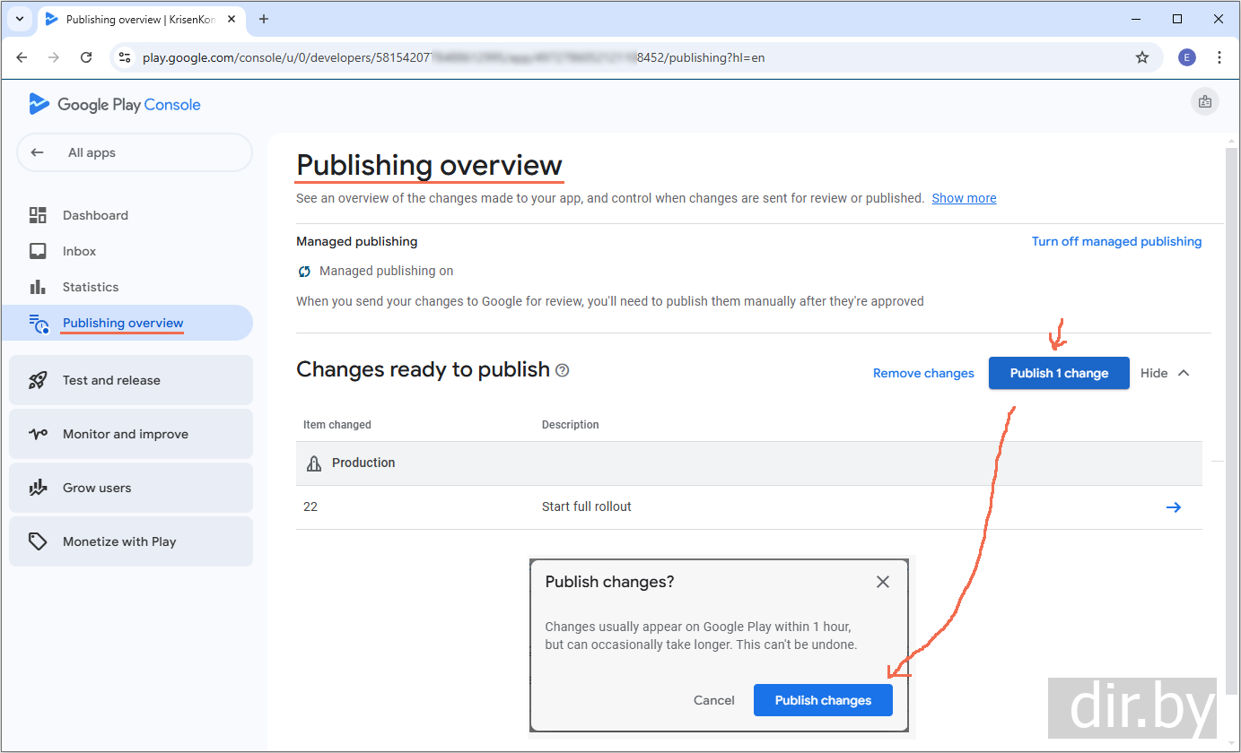Image resolution: width=1241 pixels, height=753 pixels.
Task: Click the Dashboard icon in sidebar
Action: pyautogui.click(x=38, y=215)
